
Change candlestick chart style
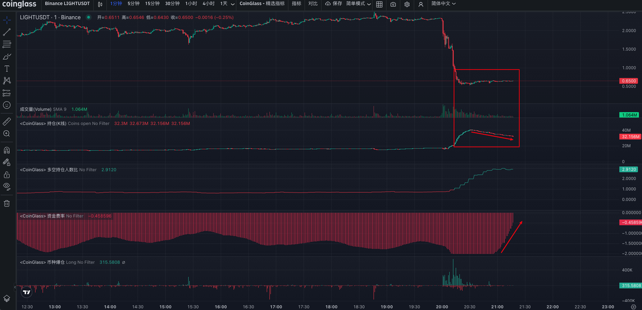[100, 4]
